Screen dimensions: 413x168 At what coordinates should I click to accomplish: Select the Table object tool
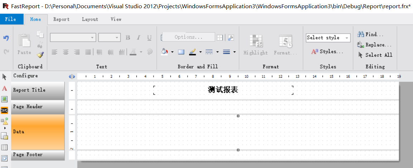(5, 147)
